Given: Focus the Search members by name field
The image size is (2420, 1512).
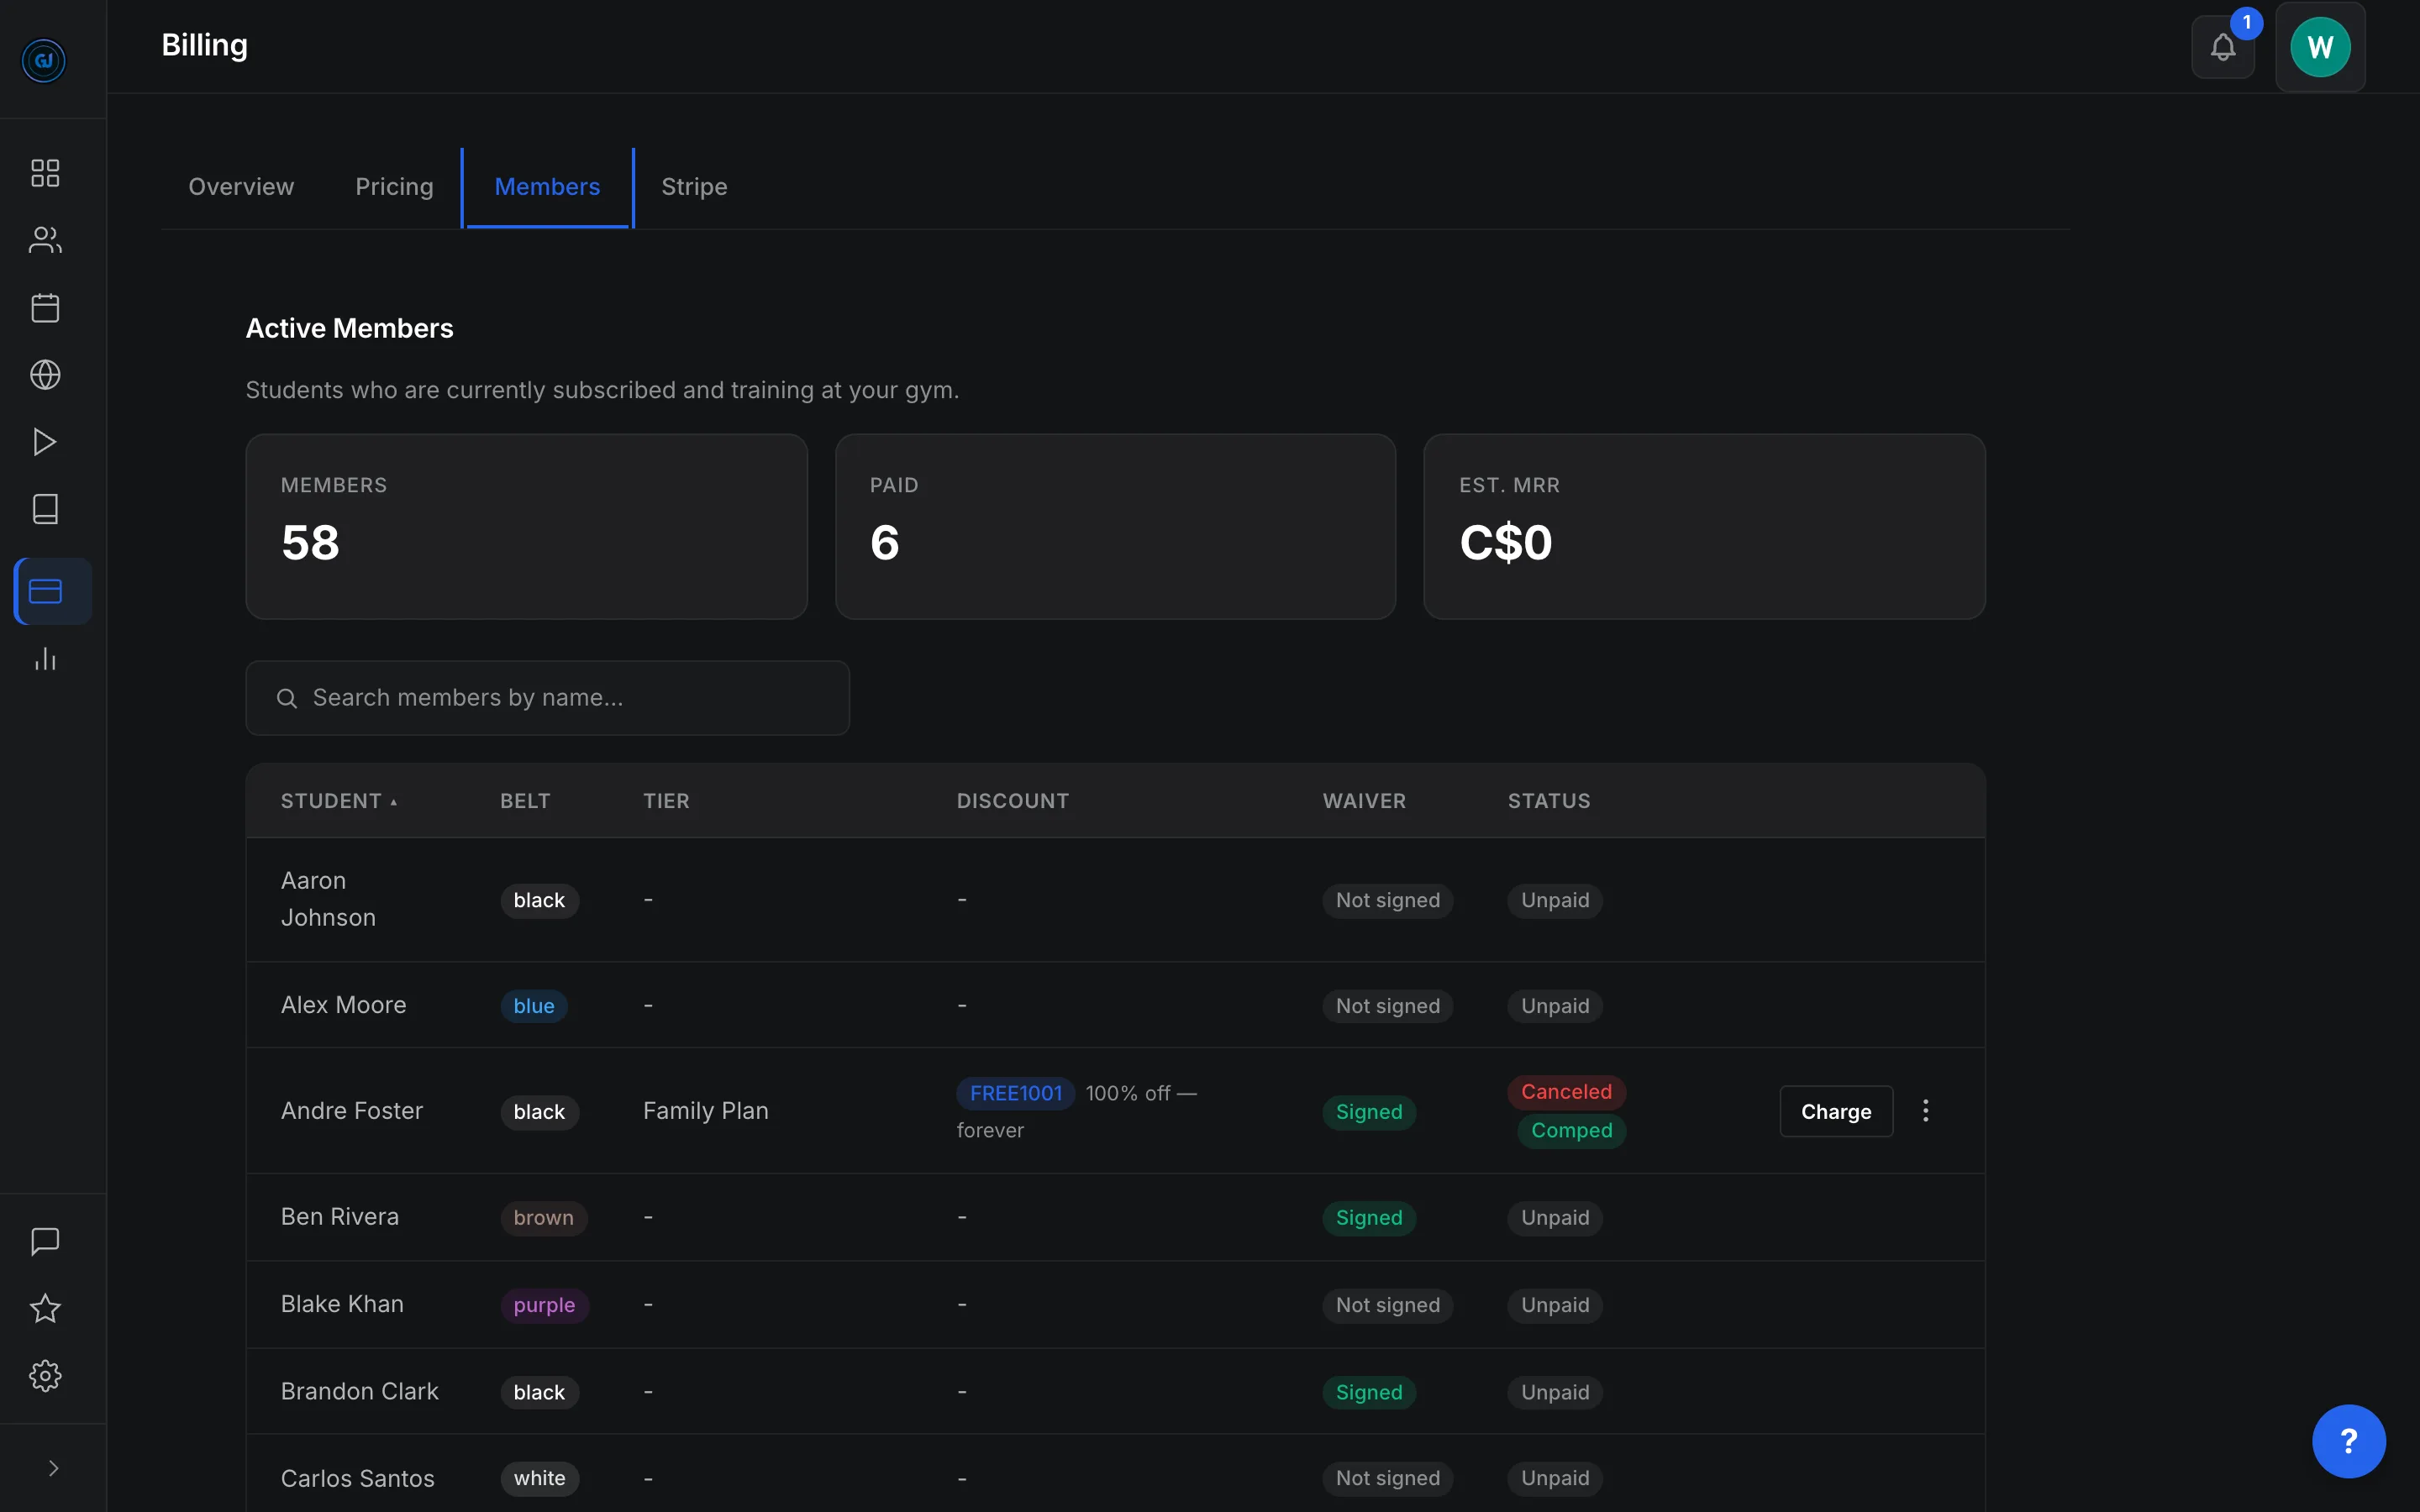Looking at the screenshot, I should point(548,698).
